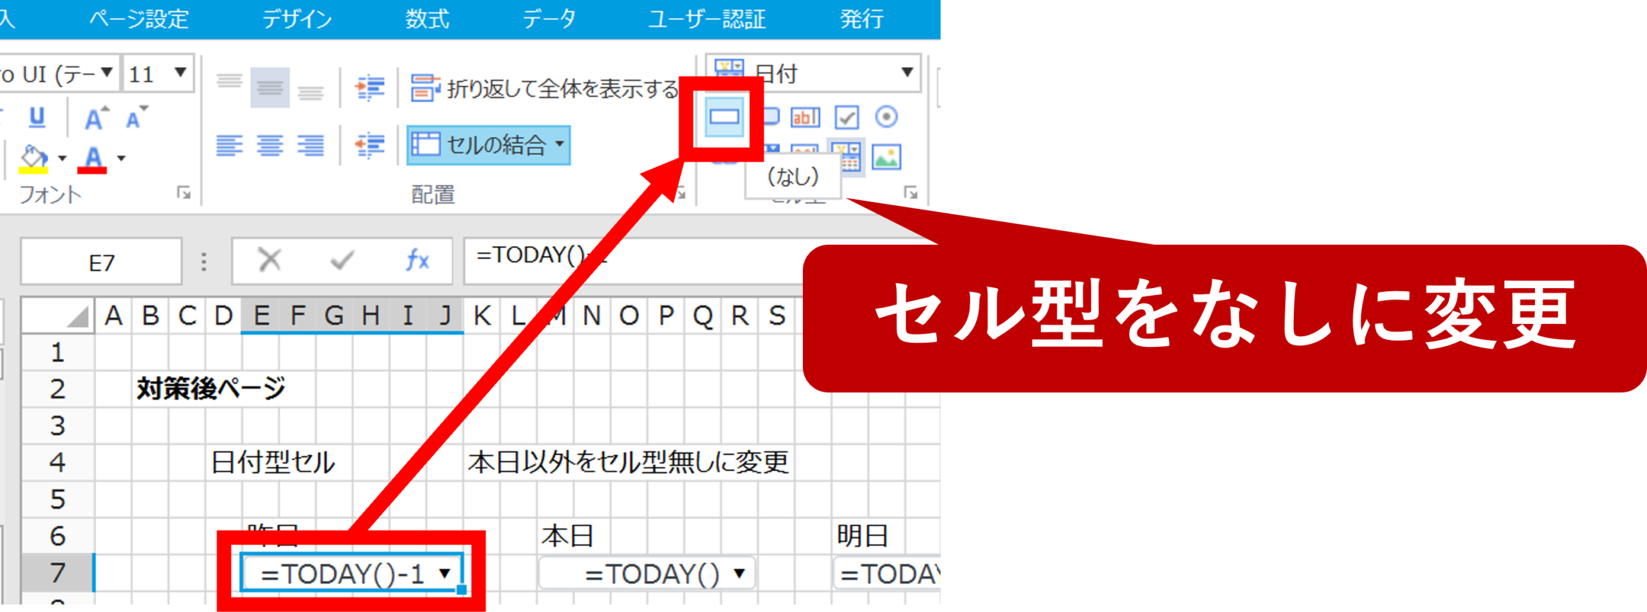
Task: Open the 日付 cell type dropdown
Action: coord(906,73)
